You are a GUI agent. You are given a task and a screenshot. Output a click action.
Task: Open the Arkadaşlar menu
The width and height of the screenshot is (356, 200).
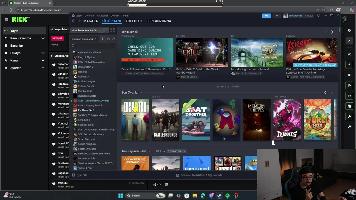pyautogui.click(x=102, y=16)
